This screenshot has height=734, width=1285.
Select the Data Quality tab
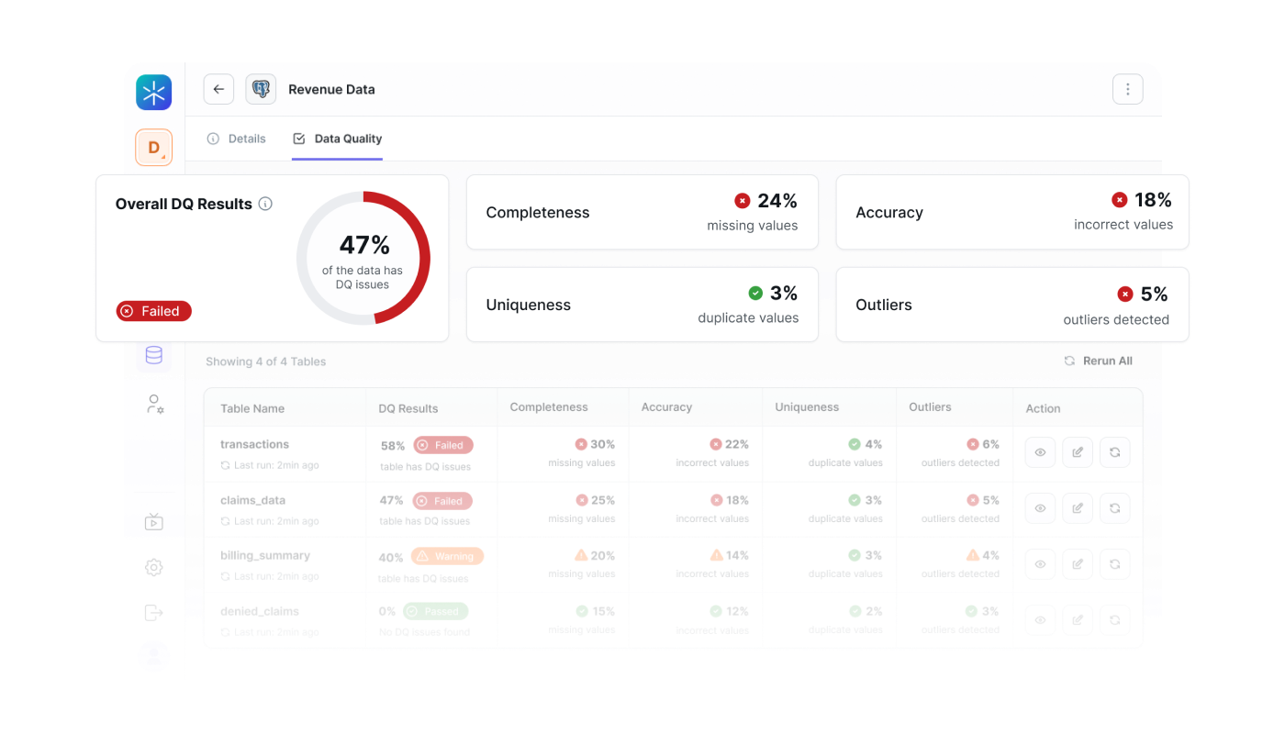(x=338, y=139)
